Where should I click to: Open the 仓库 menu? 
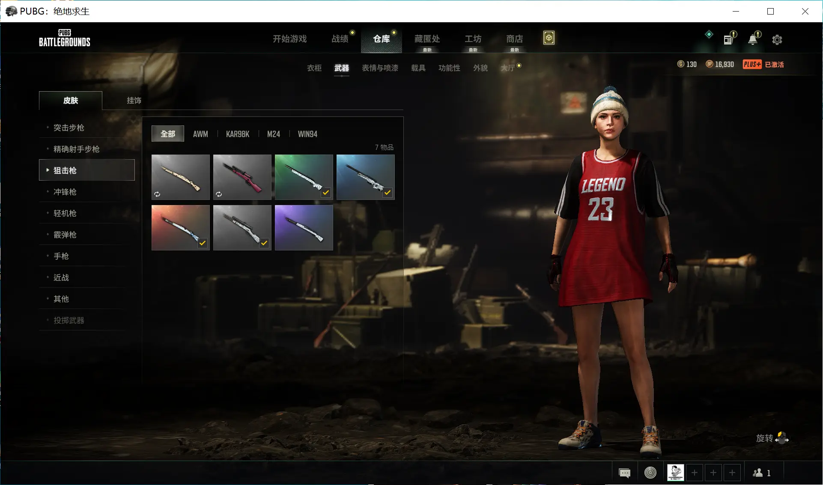pos(382,39)
